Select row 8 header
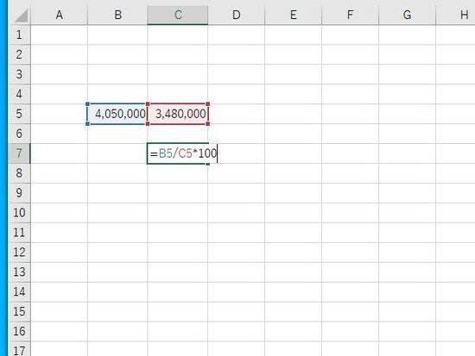Viewport: 475px width, 356px height. [x=19, y=173]
